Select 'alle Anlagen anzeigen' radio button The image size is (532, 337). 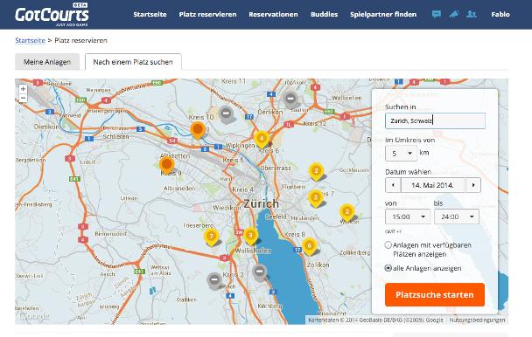pyautogui.click(x=388, y=268)
